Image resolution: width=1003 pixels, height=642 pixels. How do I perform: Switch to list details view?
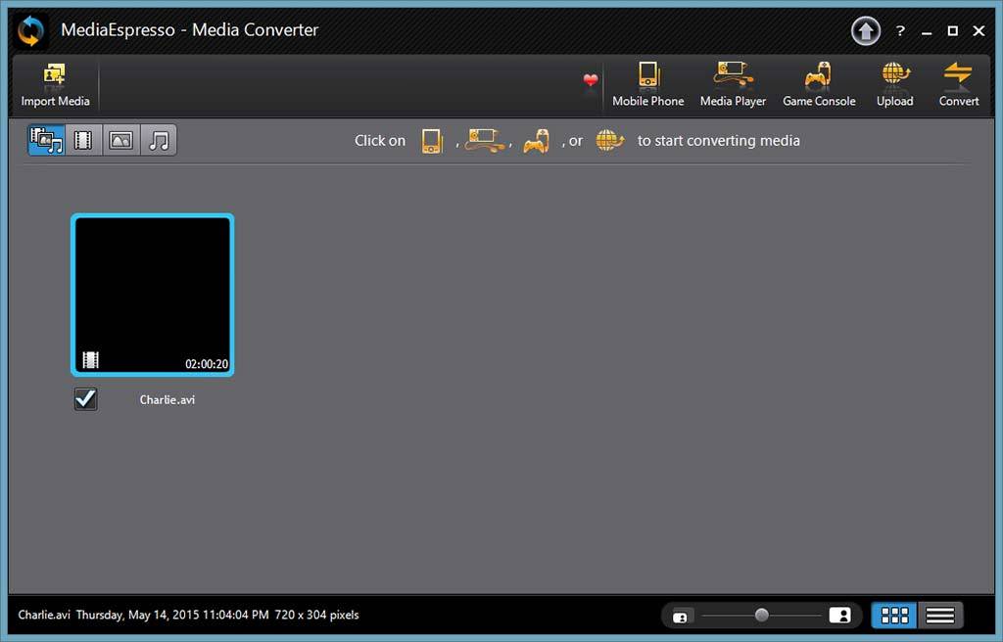(939, 616)
